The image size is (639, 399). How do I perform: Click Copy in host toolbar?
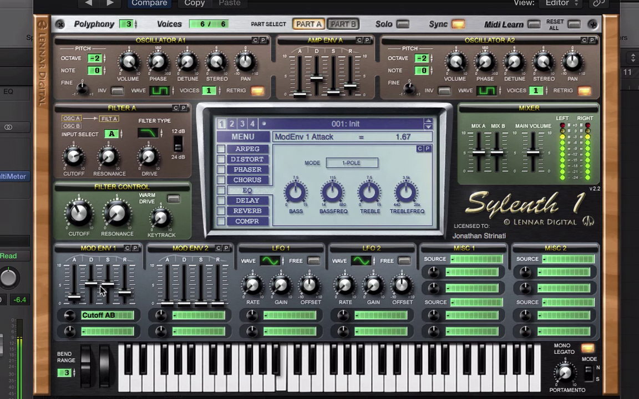pyautogui.click(x=194, y=3)
